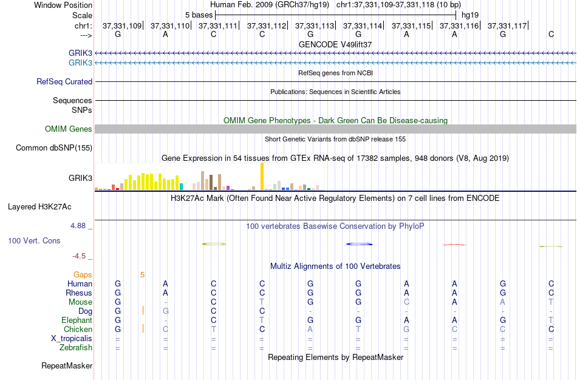This screenshot has width=577, height=380.
Task: Click the Multiz Alignments of 100 Vertebrates title
Action: 335,266
